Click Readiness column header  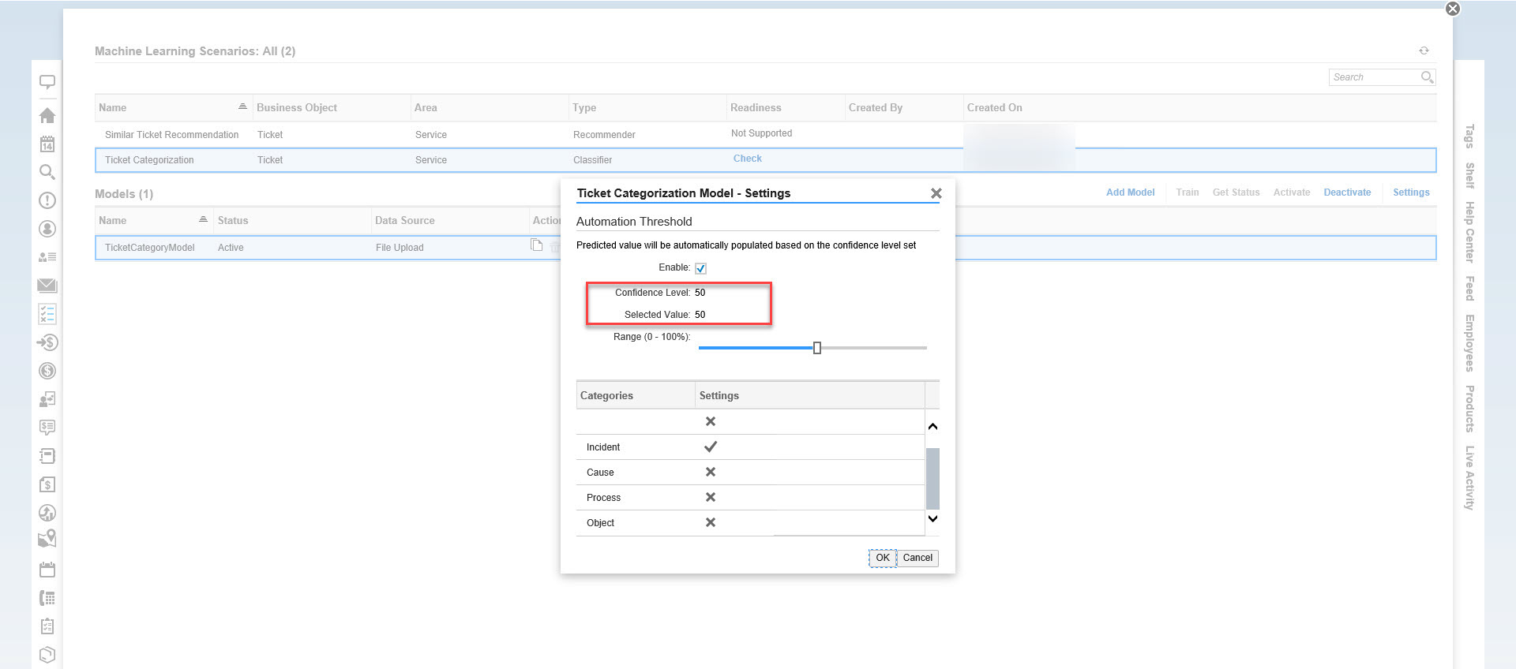coord(785,108)
